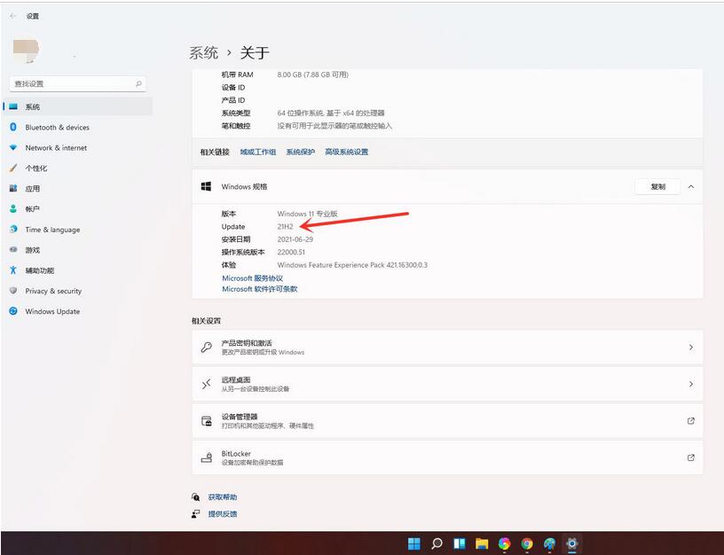Click the chevron on 远程桌面 row
Viewport: 724px width, 555px height.
(x=691, y=384)
